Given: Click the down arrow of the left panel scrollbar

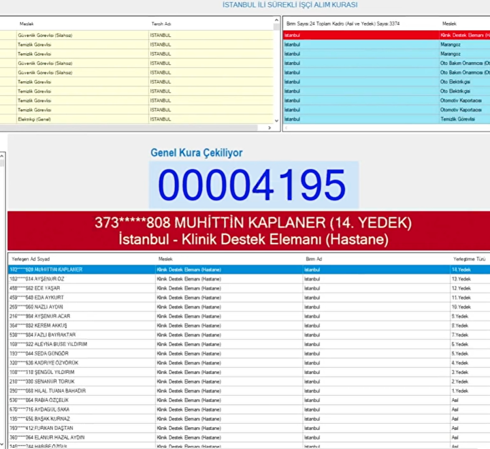Looking at the screenshot, I should pyautogui.click(x=2, y=444).
